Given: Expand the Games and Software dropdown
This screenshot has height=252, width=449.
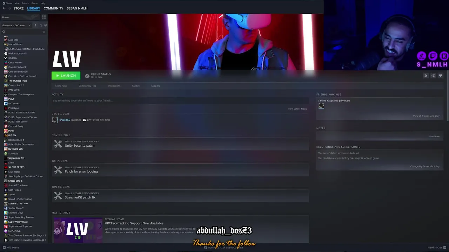Looking at the screenshot, I should [16, 25].
